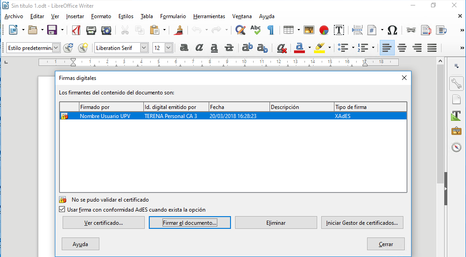Image resolution: width=466 pixels, height=257 pixels.
Task: Toggle formatting marks (pilcrow) icon
Action: pos(270,30)
